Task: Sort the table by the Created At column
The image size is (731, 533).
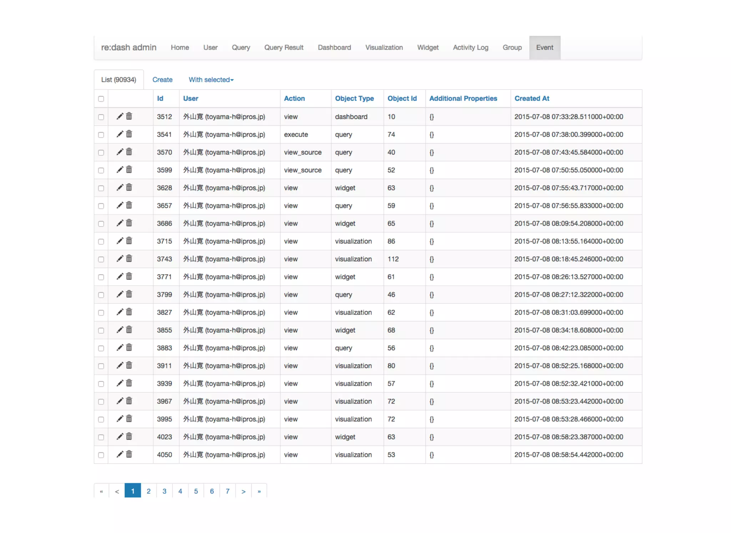Action: (x=531, y=98)
